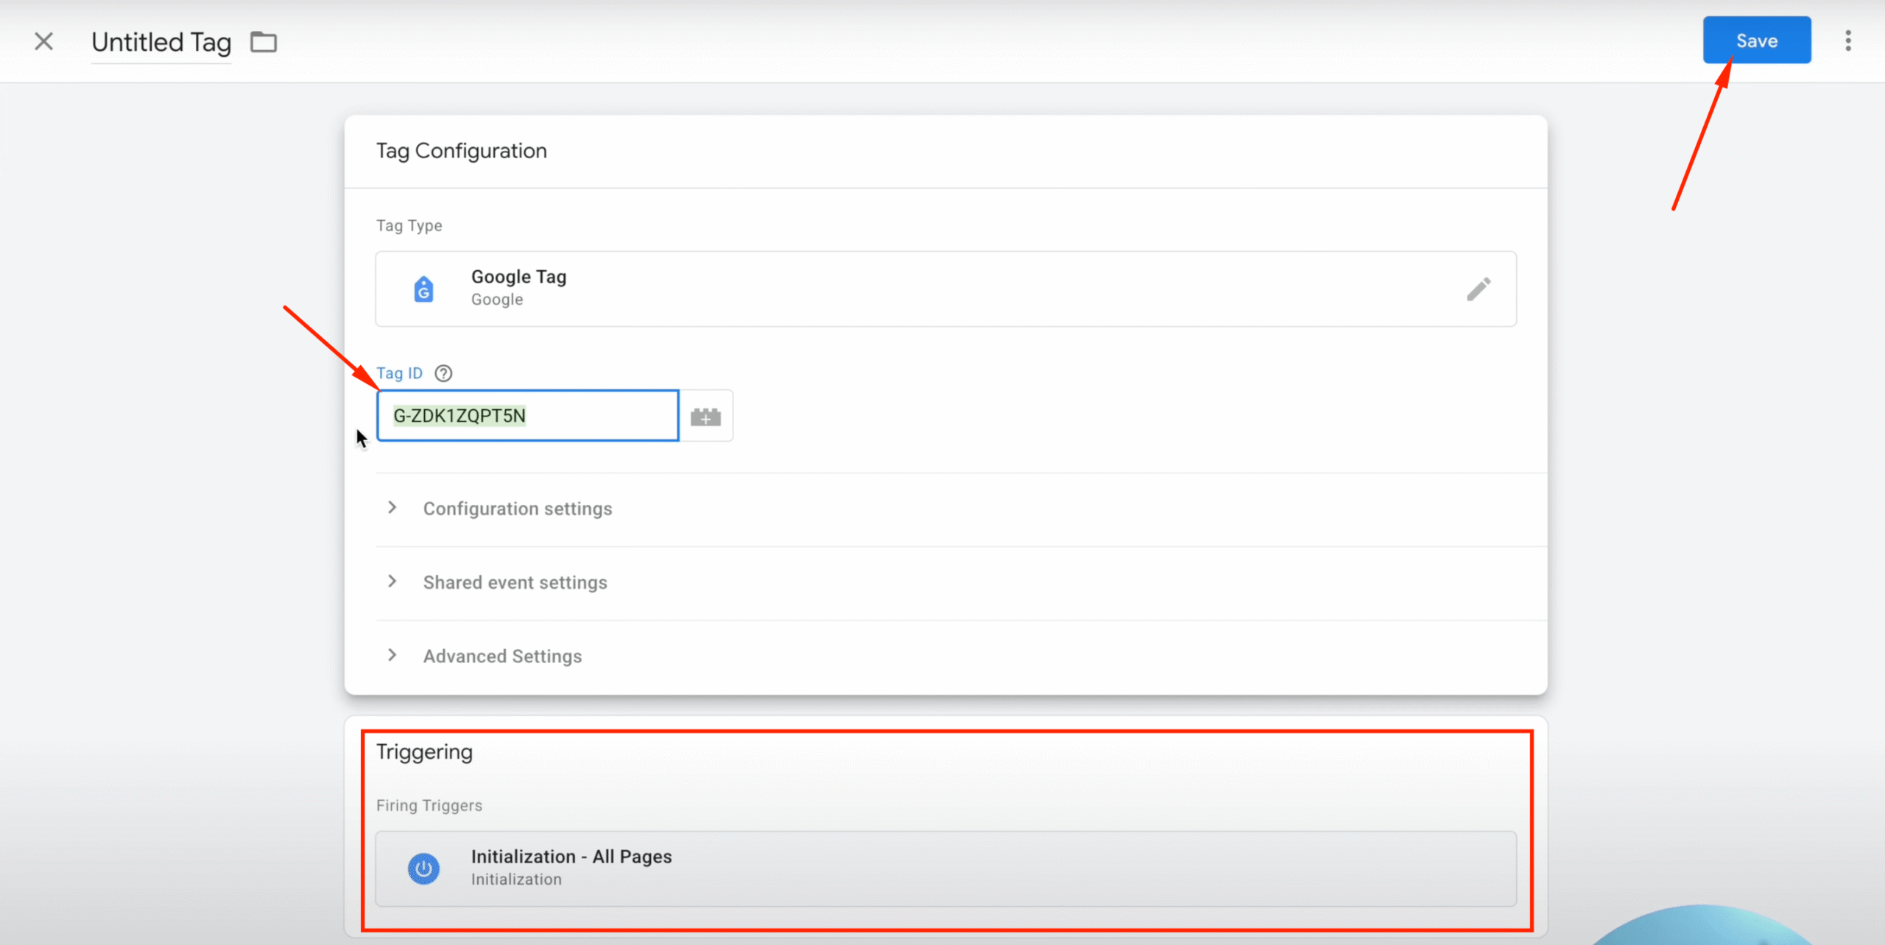Click the pencil edit icon for tag type
This screenshot has width=1885, height=945.
coord(1478,289)
